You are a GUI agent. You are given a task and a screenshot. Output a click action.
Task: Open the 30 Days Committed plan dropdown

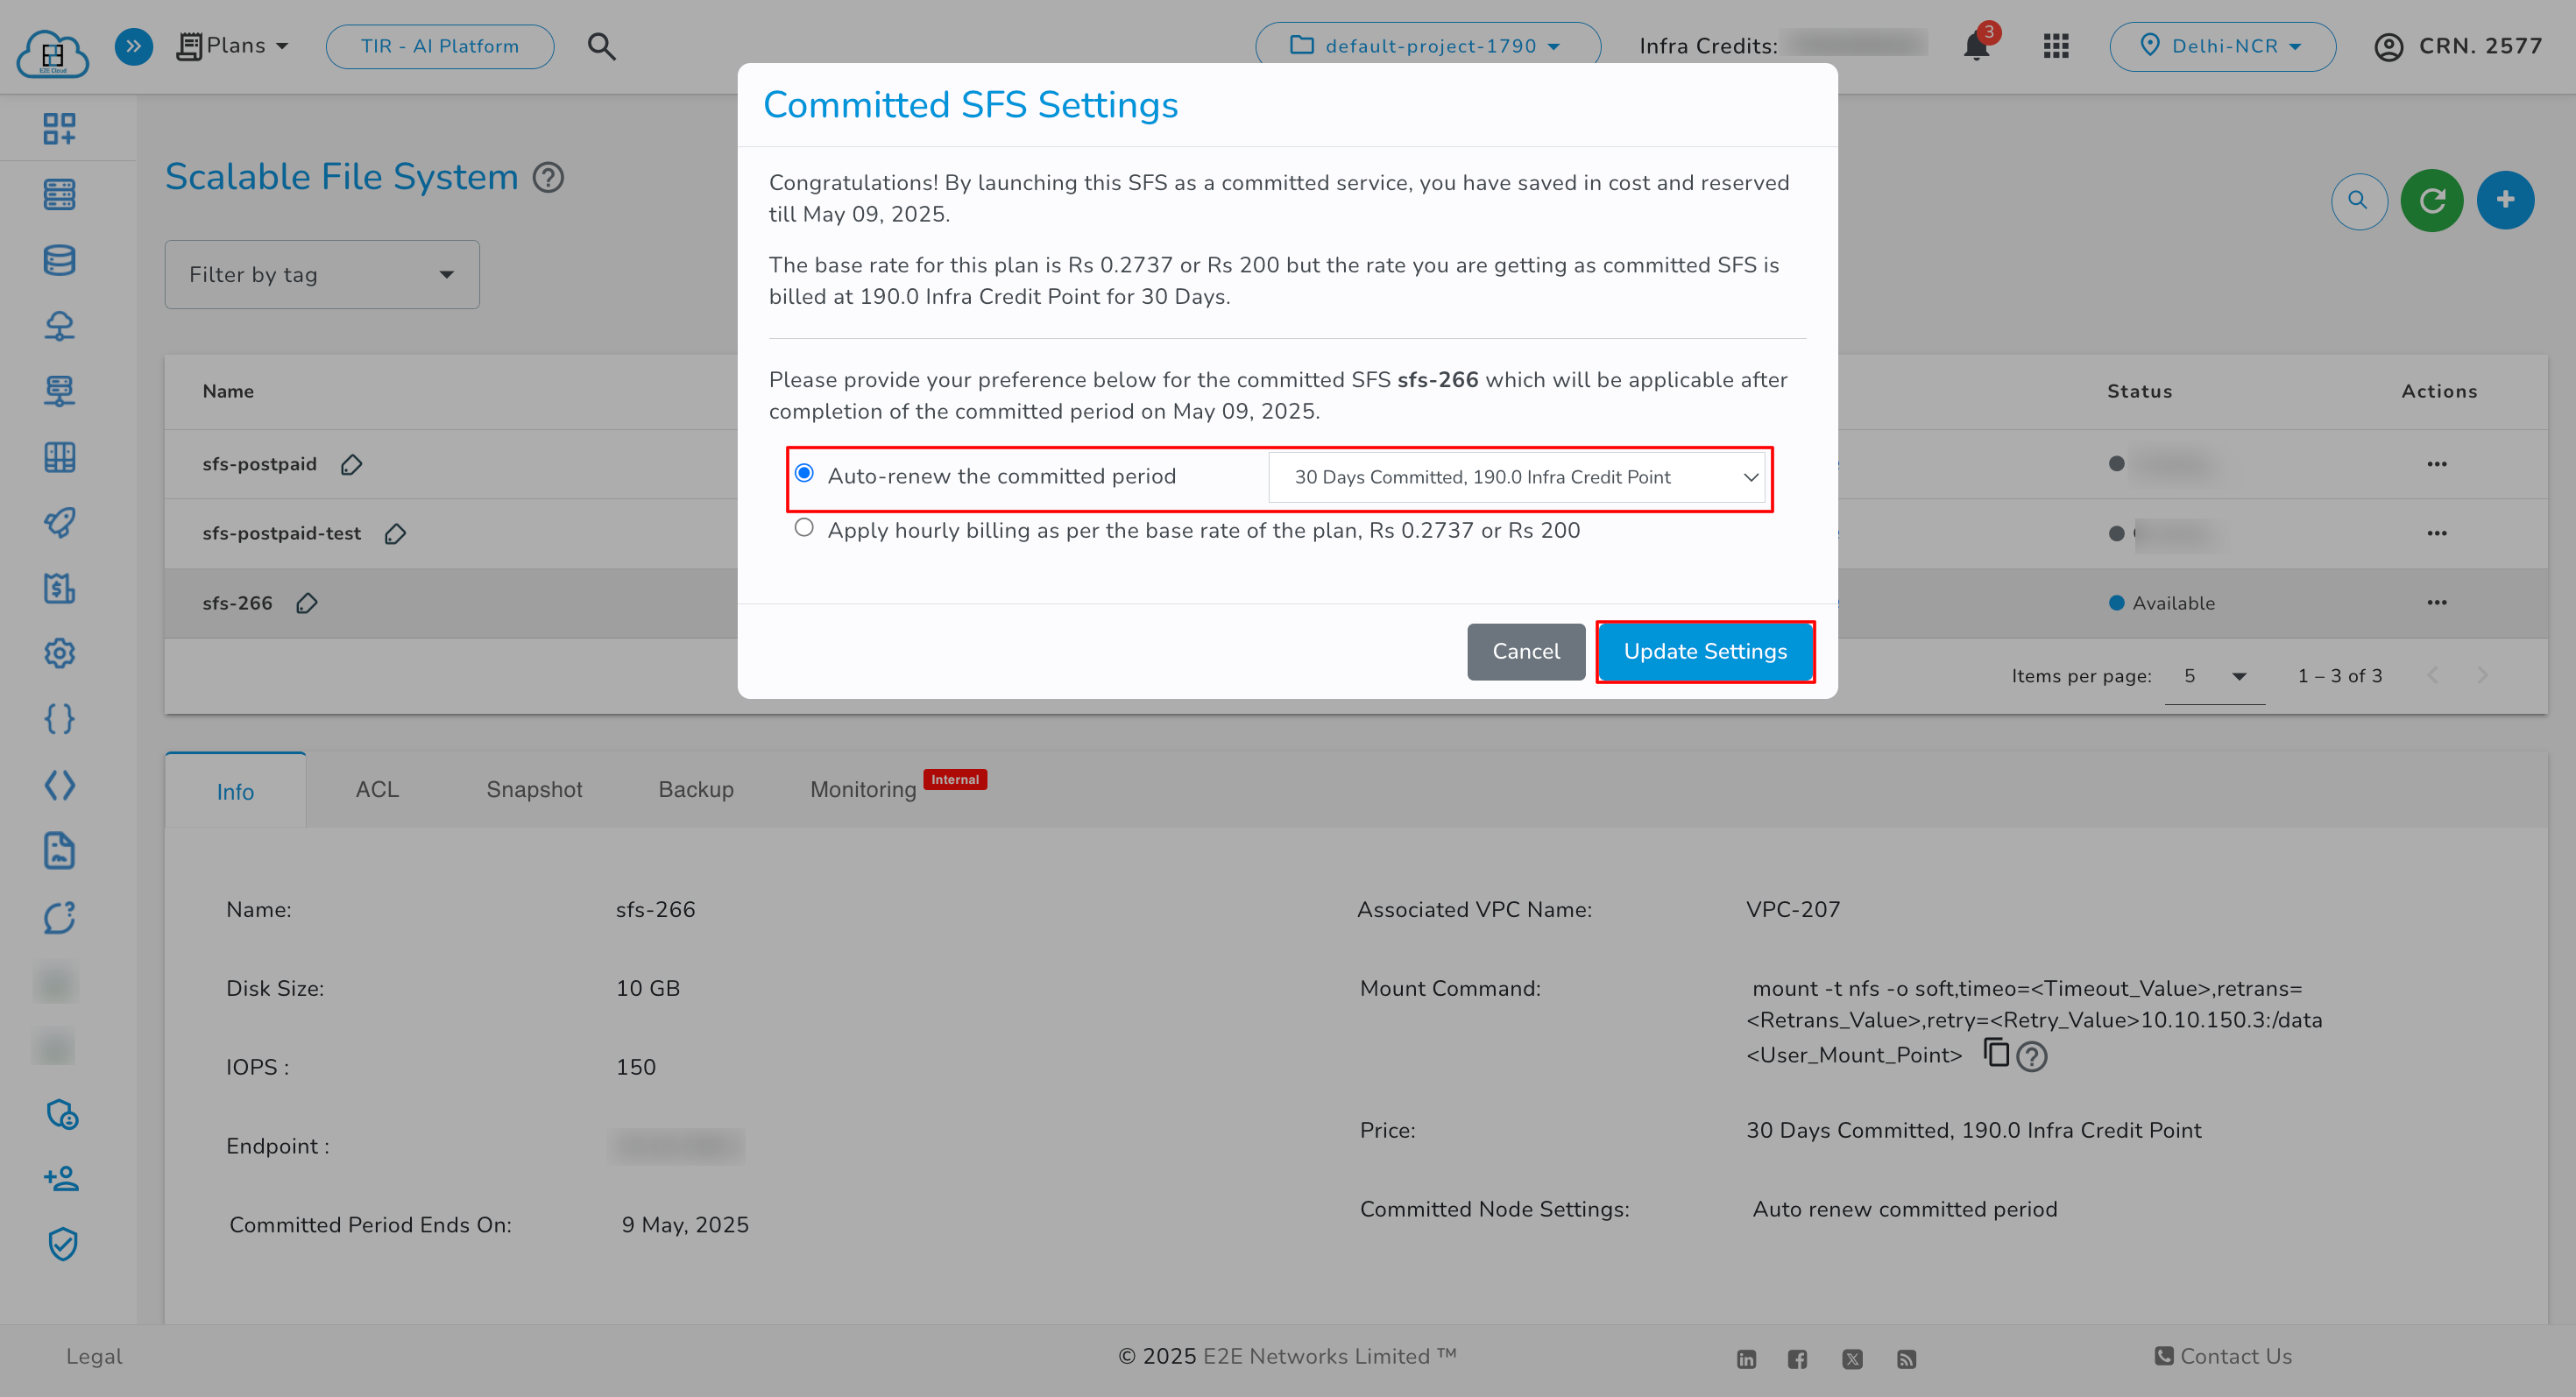[1519, 477]
